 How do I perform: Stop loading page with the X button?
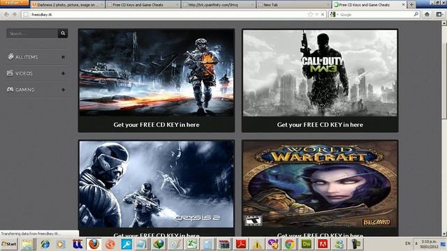coord(323,14)
